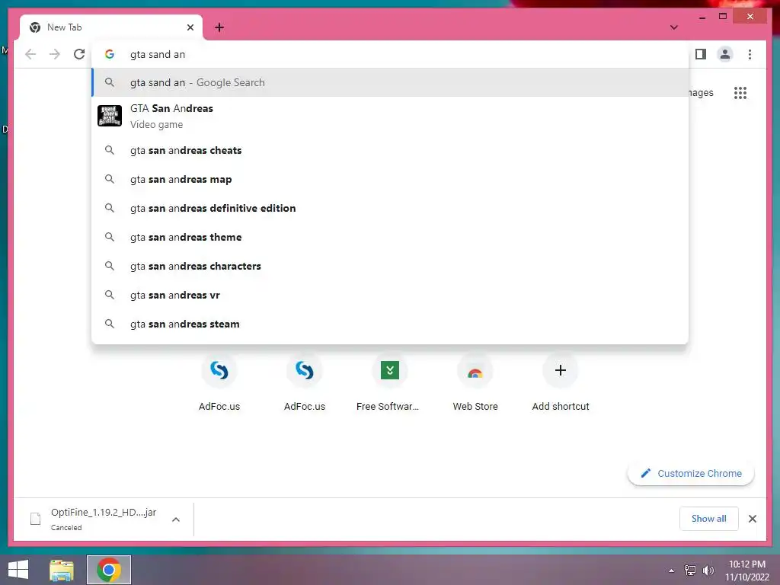The width and height of the screenshot is (780, 585).
Task: Select 'gta san andreas theme' suggestion
Action: 390,238
